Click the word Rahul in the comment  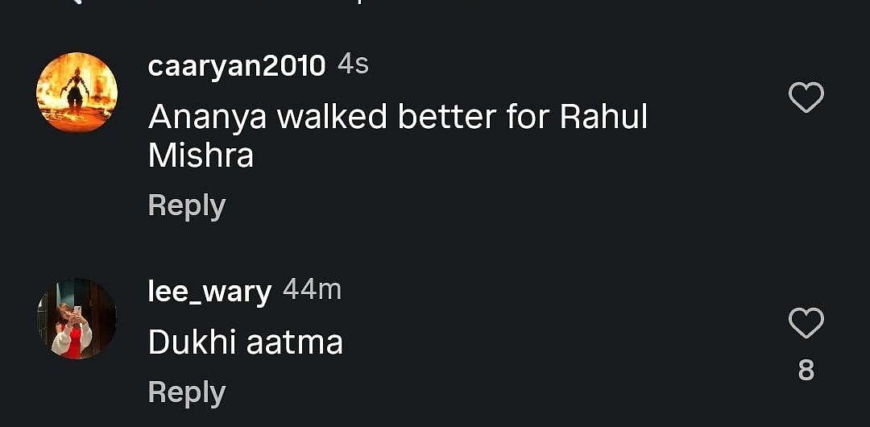(x=603, y=118)
